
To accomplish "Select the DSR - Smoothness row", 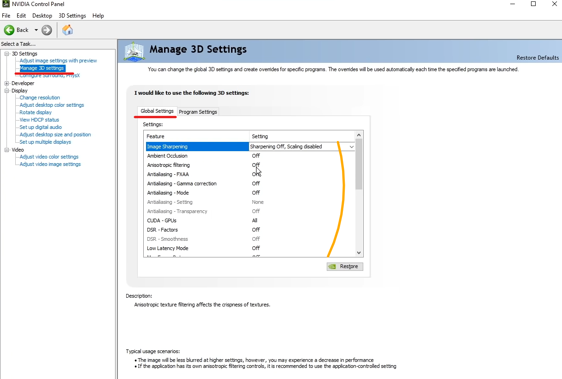I will [250, 239].
